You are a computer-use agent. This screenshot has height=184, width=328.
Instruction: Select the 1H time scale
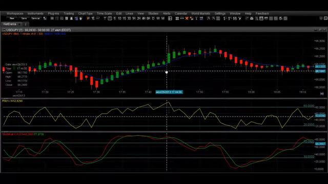click(x=134, y=18)
